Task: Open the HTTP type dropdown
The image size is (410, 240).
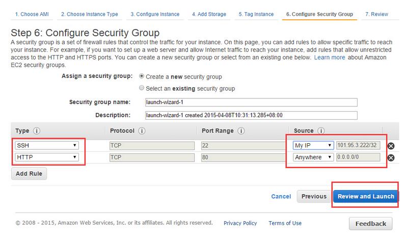Action: point(47,157)
